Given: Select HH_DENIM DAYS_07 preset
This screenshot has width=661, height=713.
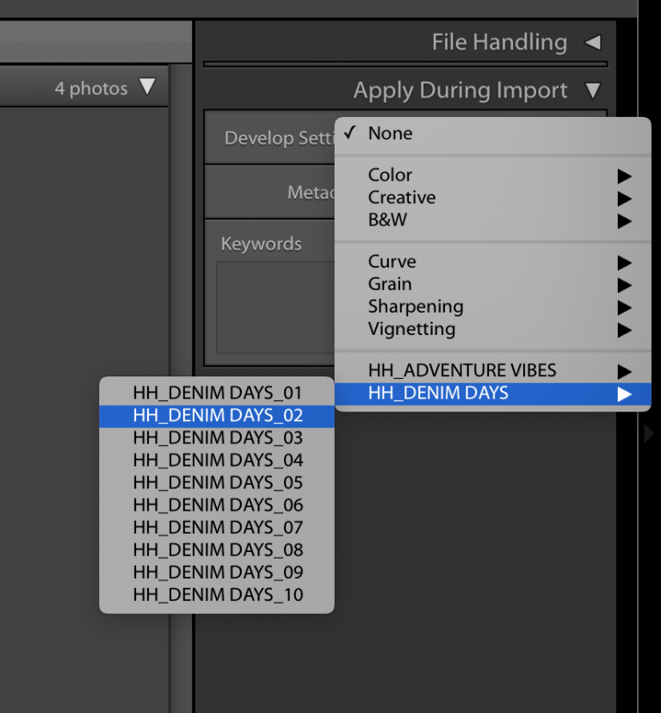Looking at the screenshot, I should (217, 527).
